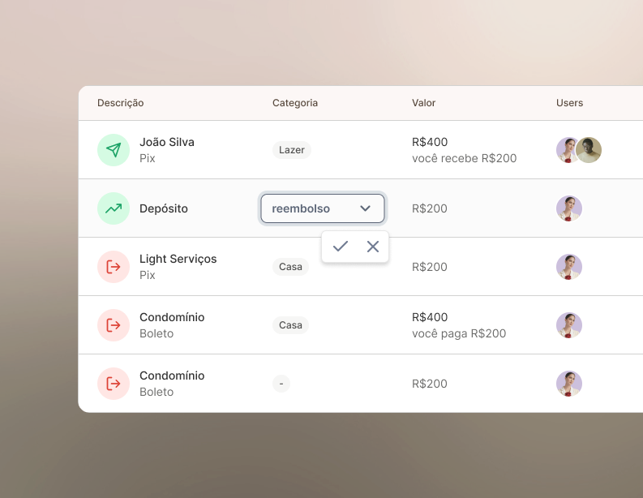Click the Lazer category tag

pyautogui.click(x=292, y=150)
